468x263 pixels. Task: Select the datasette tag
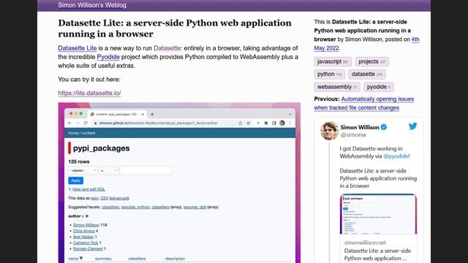[x=367, y=75]
